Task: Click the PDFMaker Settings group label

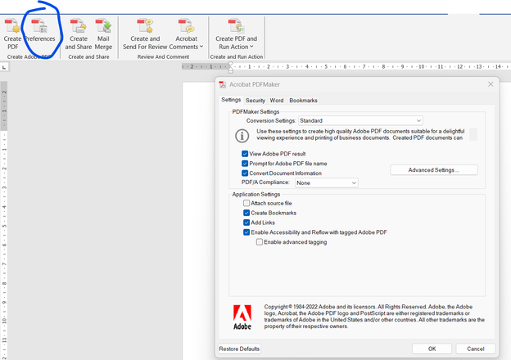Action: [x=255, y=111]
